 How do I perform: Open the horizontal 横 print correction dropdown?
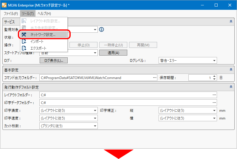pos(188,118)
